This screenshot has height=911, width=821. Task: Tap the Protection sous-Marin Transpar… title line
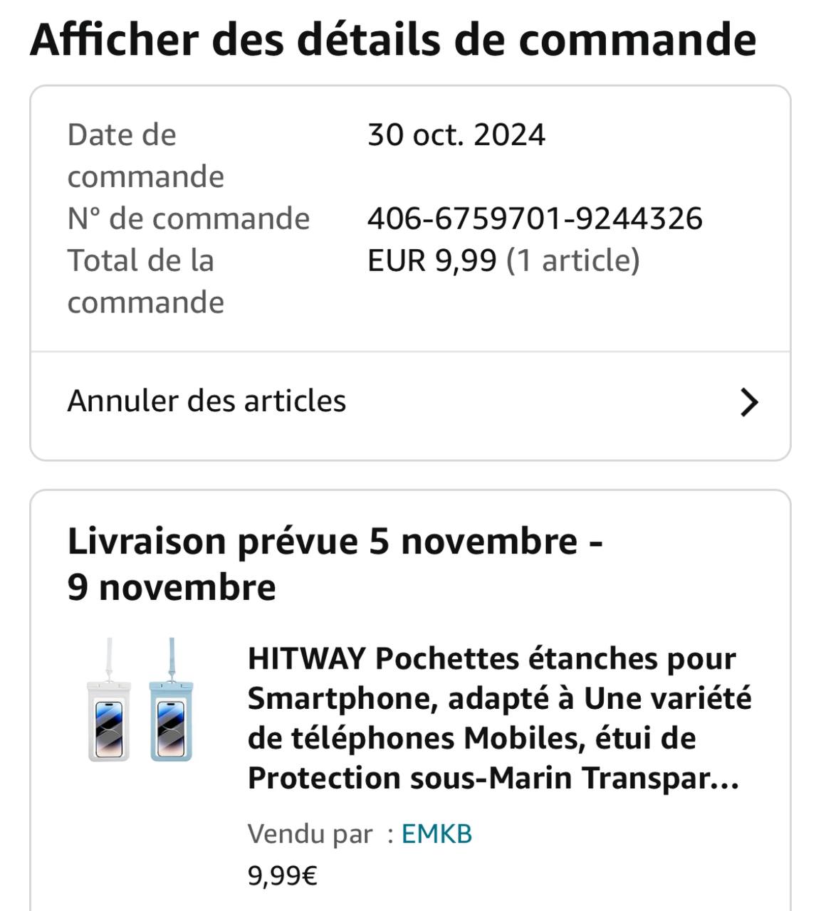pyautogui.click(x=493, y=778)
